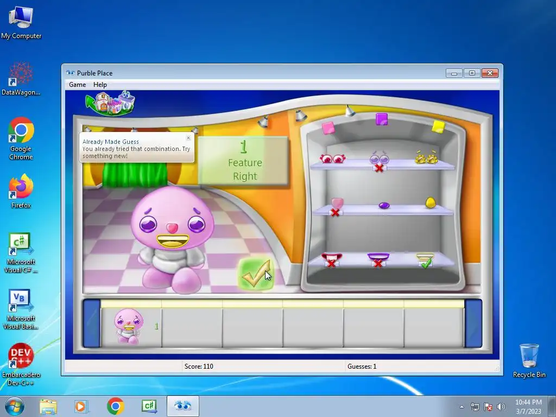This screenshot has width=556, height=417.
Task: Maximize the Purble Place window
Action: pyautogui.click(x=472, y=73)
